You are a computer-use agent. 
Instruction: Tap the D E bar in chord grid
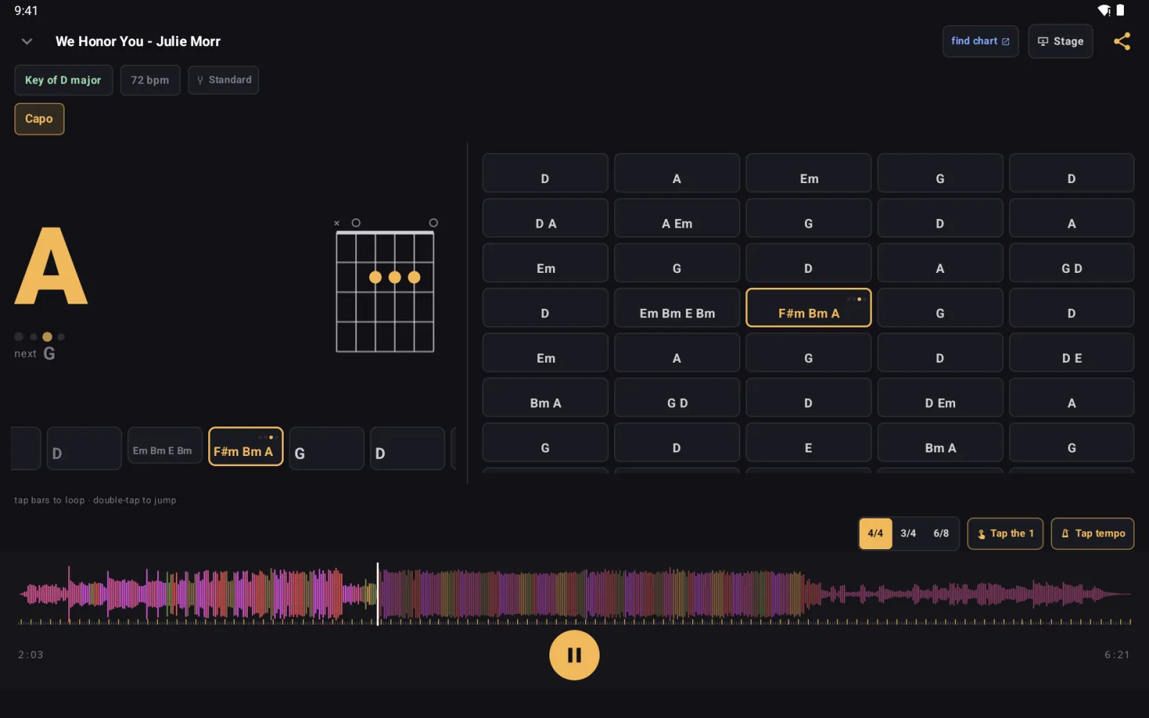[1072, 353]
